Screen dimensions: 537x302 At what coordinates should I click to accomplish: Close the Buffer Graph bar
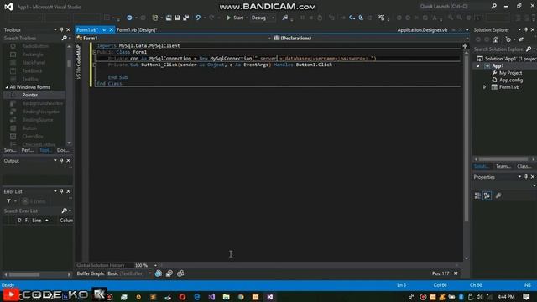(x=456, y=273)
